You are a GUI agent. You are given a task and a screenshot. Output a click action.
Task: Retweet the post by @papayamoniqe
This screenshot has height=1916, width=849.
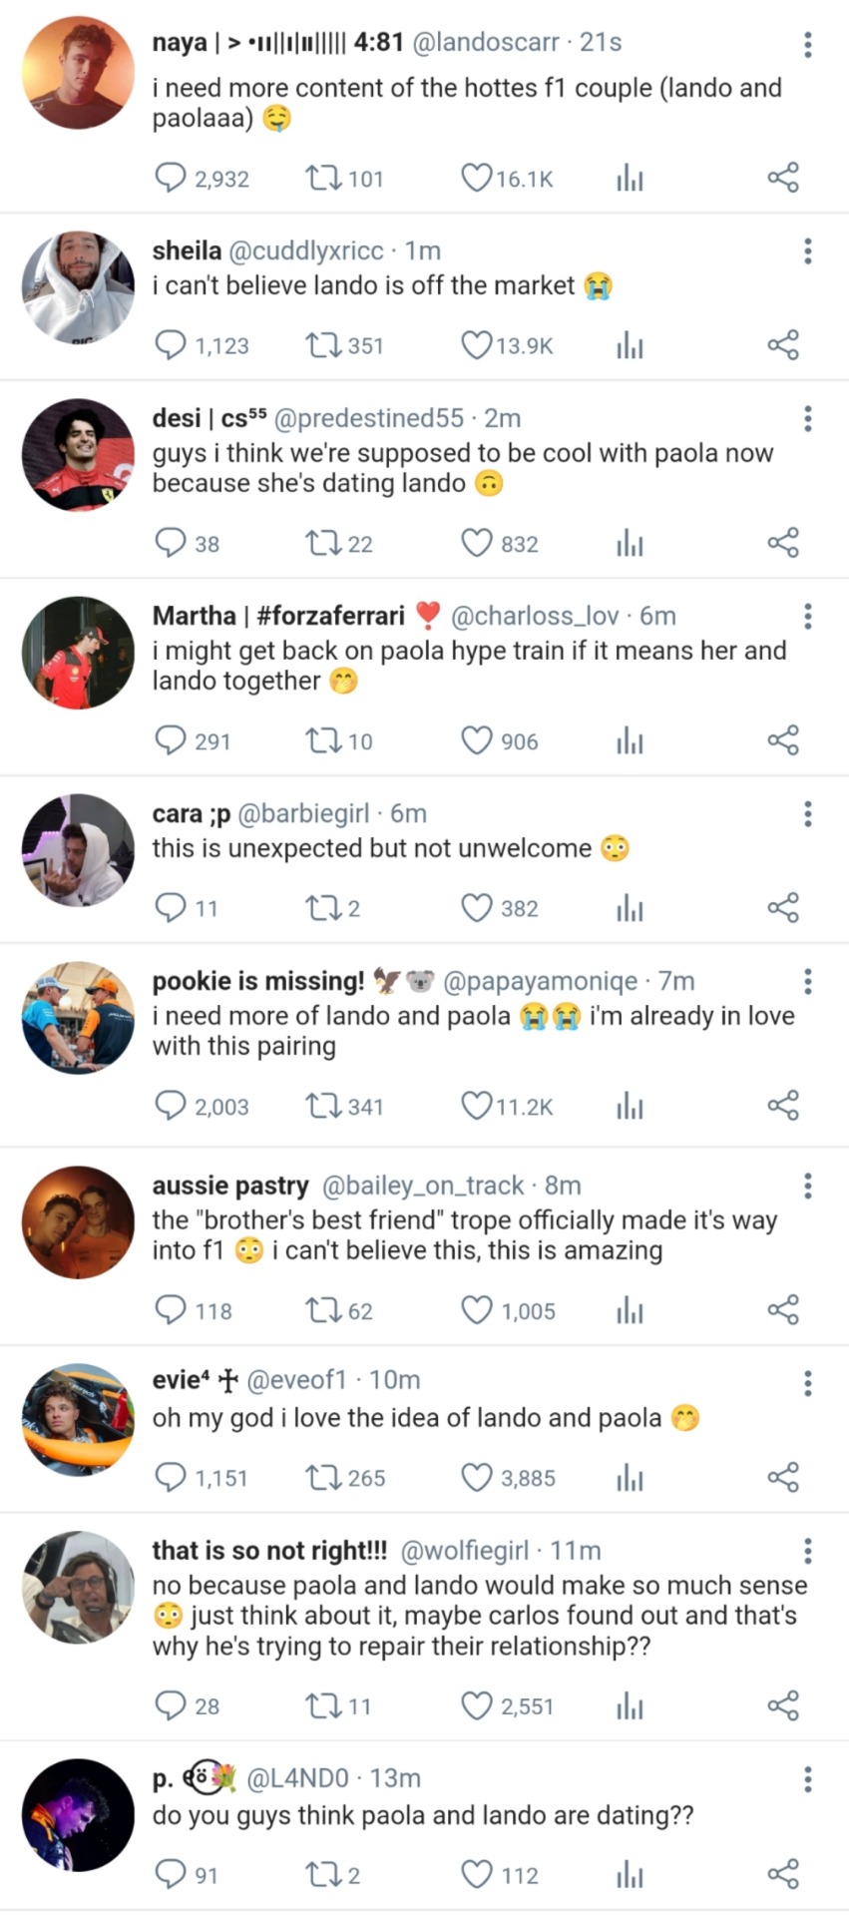[321, 1106]
